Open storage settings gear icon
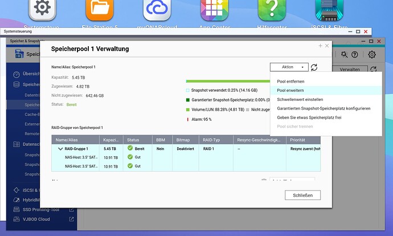The width and height of the screenshot is (393, 236). pos(372,55)
